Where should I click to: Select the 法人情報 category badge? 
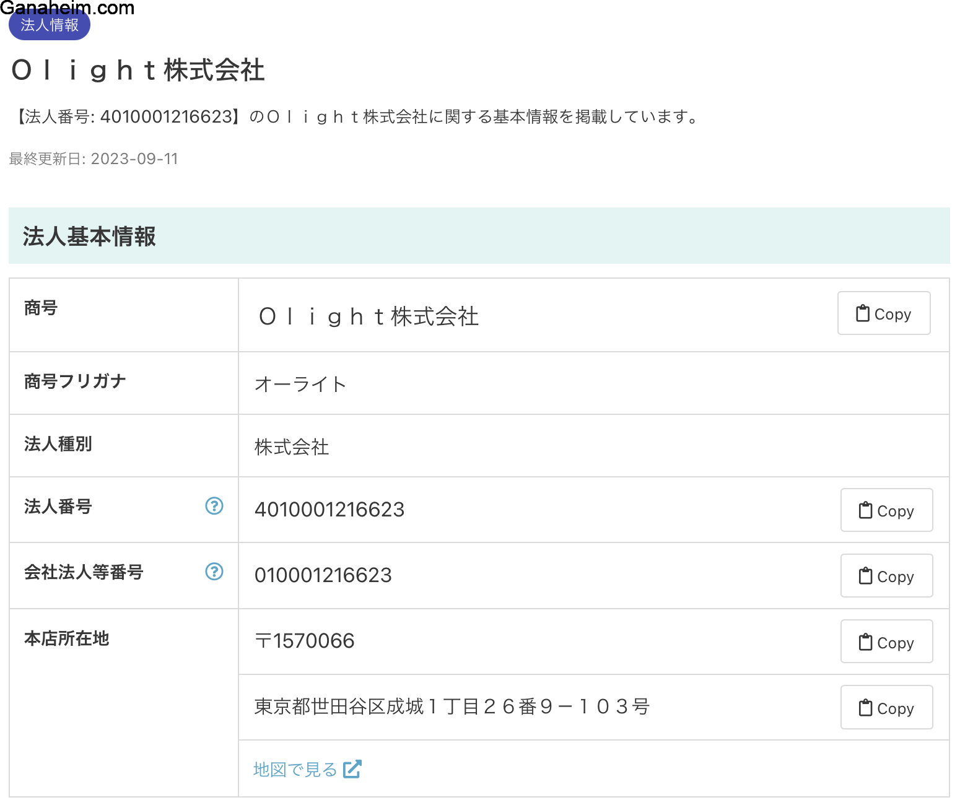pyautogui.click(x=50, y=26)
